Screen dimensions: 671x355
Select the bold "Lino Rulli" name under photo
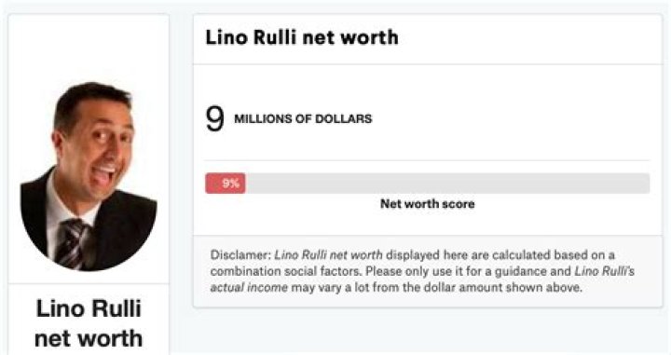89,308
